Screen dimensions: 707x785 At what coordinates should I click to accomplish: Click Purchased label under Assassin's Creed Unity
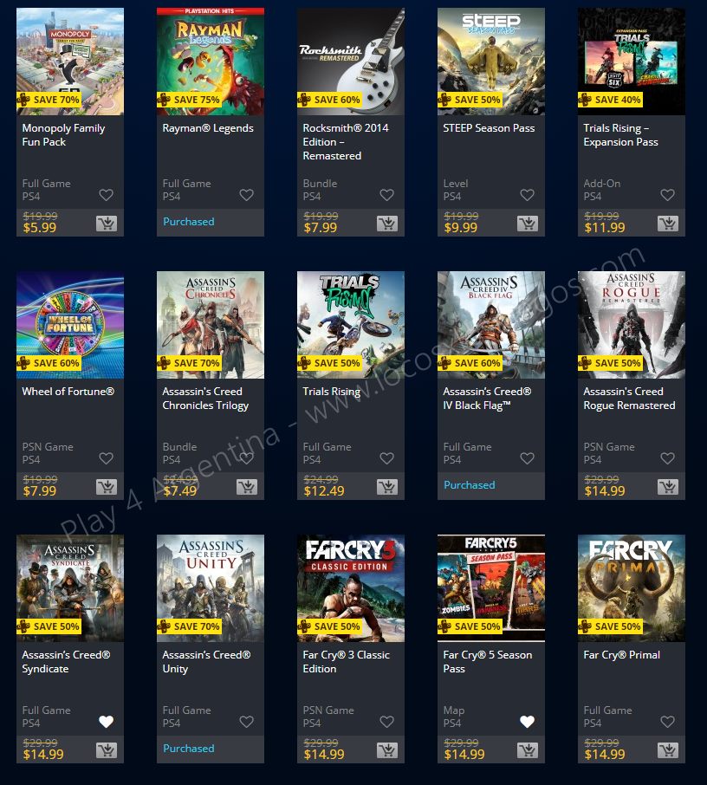(x=189, y=749)
